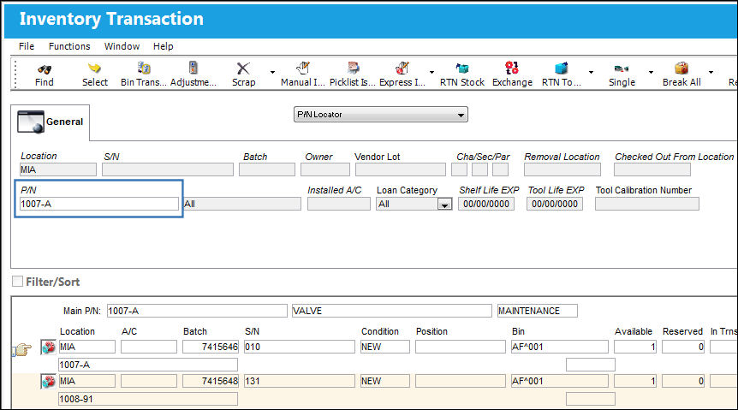
Task: Click the S/N search field
Action: pyautogui.click(x=168, y=169)
